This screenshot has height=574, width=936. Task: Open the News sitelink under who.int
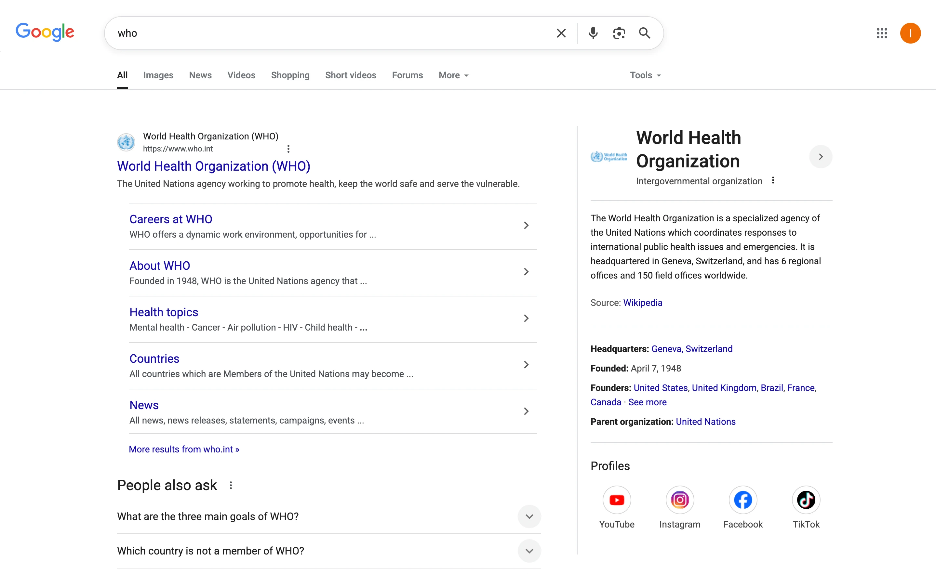point(144,405)
